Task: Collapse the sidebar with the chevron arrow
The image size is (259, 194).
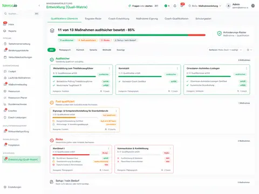Action: pos(39,5)
